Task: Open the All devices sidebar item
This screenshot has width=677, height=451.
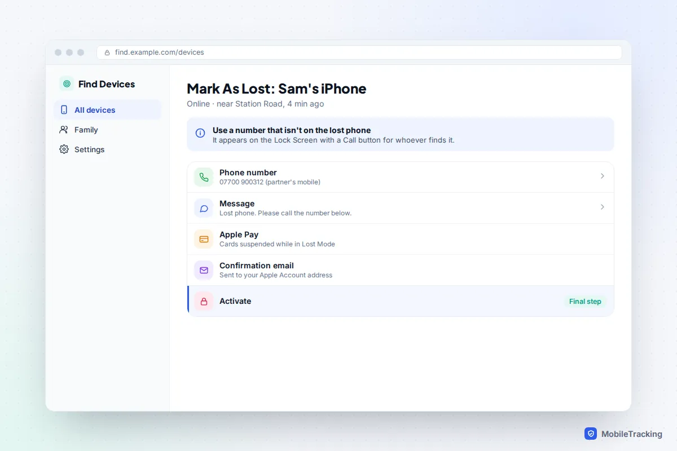Action: [107, 110]
